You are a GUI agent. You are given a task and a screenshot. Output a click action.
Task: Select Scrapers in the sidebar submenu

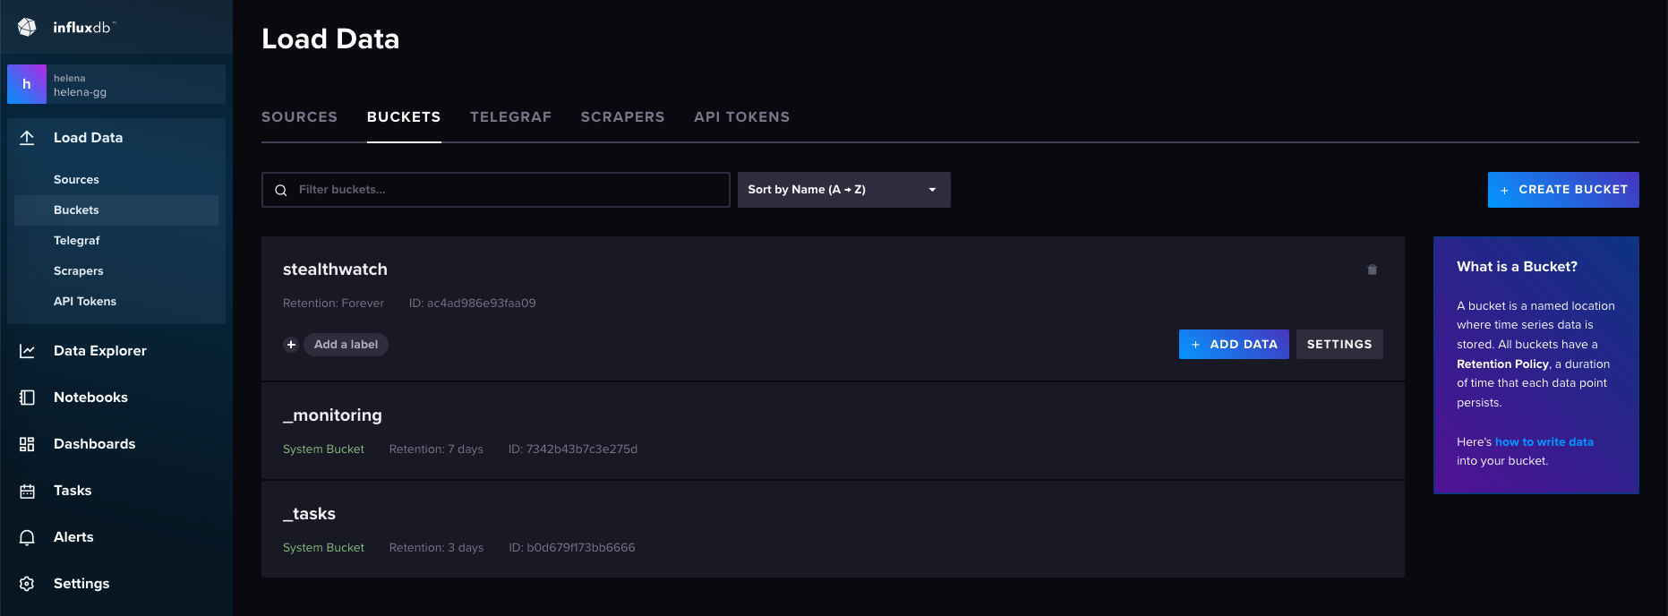pyautogui.click(x=79, y=271)
